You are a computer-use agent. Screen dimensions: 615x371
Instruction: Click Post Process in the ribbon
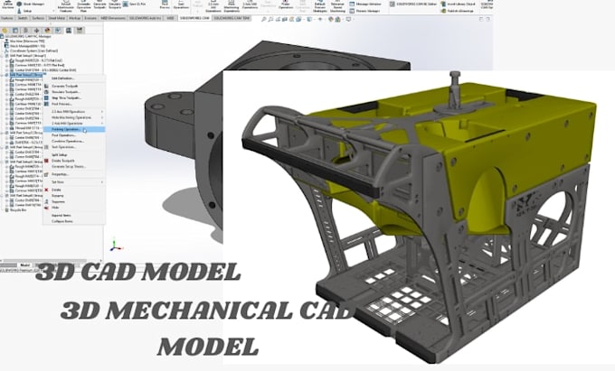[165, 5]
